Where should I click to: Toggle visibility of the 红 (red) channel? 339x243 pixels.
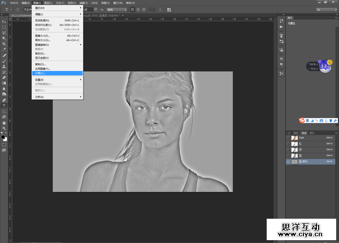coord(288,144)
